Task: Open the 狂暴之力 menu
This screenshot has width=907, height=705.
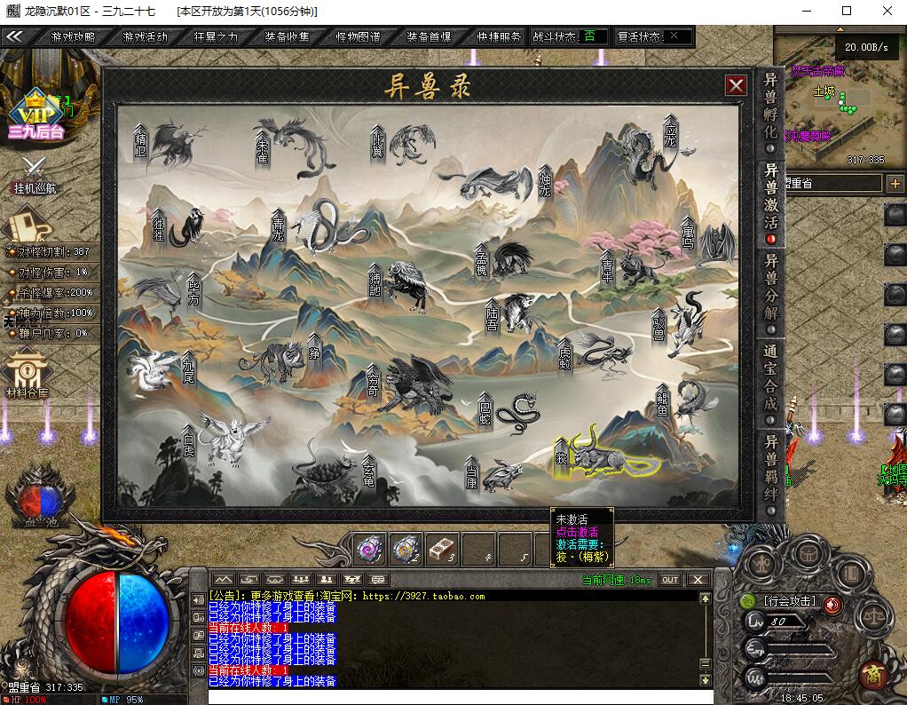Action: (216, 37)
